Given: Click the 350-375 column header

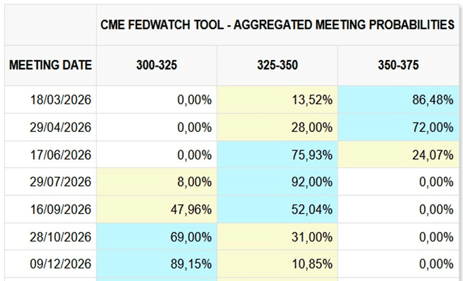Looking at the screenshot, I should pyautogui.click(x=398, y=65).
